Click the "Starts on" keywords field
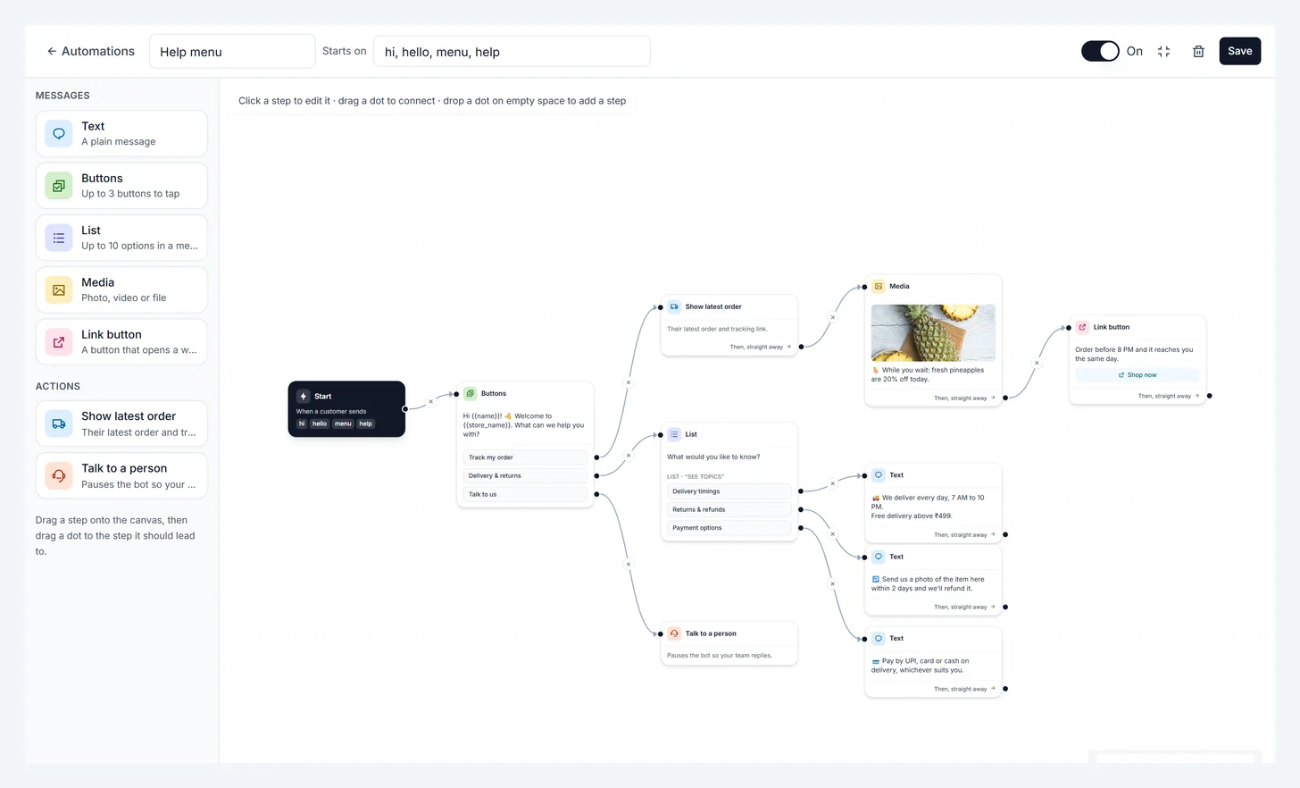Viewport: 1300px width, 788px height. pos(512,52)
